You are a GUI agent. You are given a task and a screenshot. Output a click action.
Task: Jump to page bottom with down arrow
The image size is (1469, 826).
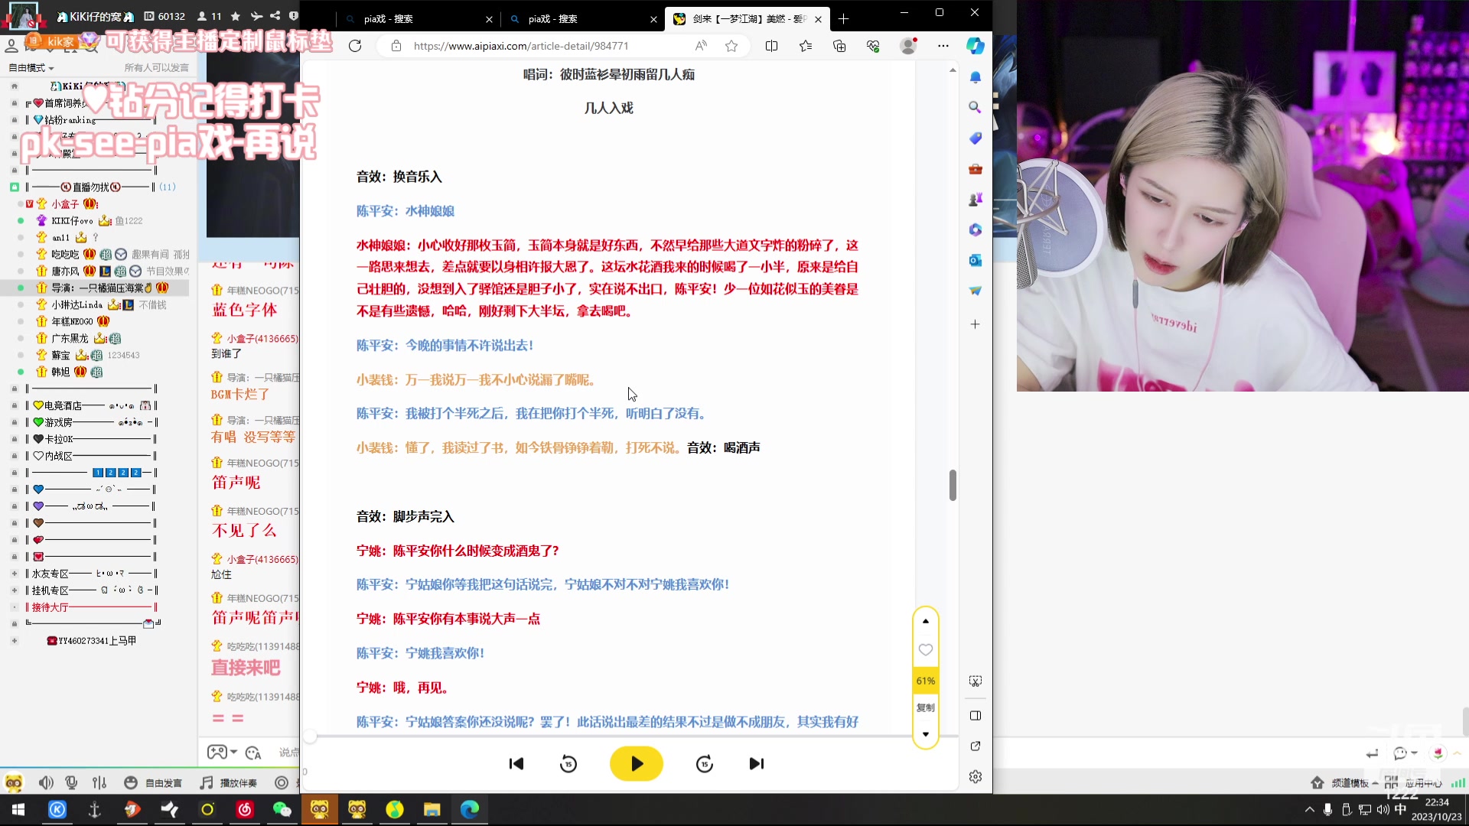coord(925,734)
